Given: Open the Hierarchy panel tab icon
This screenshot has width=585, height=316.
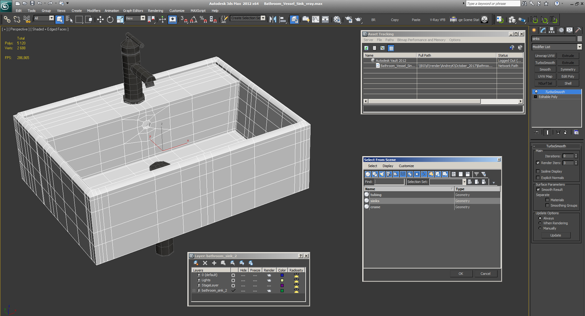Looking at the screenshot, I should 552,30.
